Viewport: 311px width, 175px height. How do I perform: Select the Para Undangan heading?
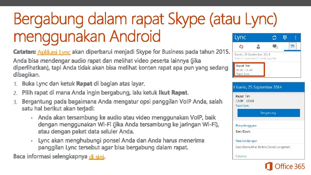click(x=246, y=141)
